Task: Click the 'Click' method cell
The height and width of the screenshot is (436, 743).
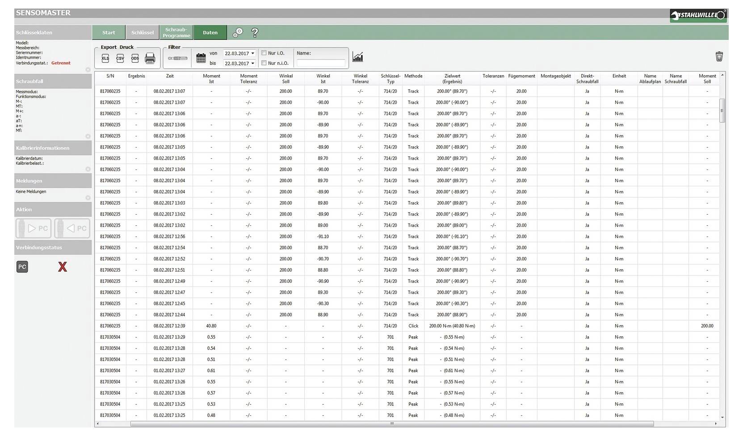Action: 413,326
